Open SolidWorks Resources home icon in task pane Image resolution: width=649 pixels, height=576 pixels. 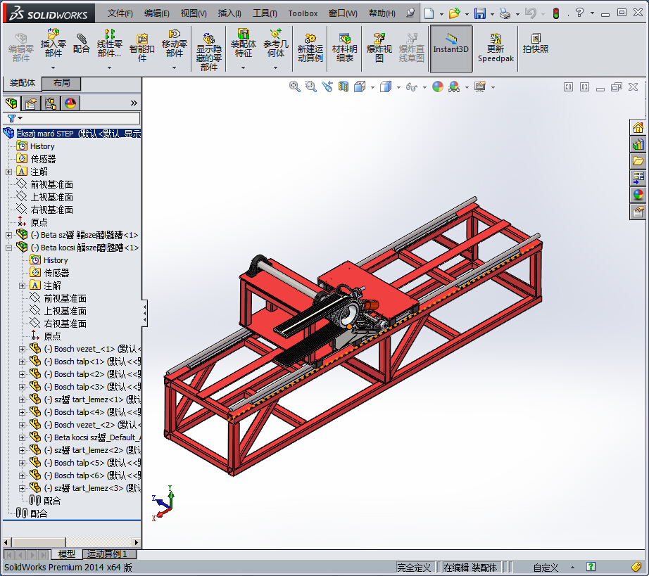(638, 127)
